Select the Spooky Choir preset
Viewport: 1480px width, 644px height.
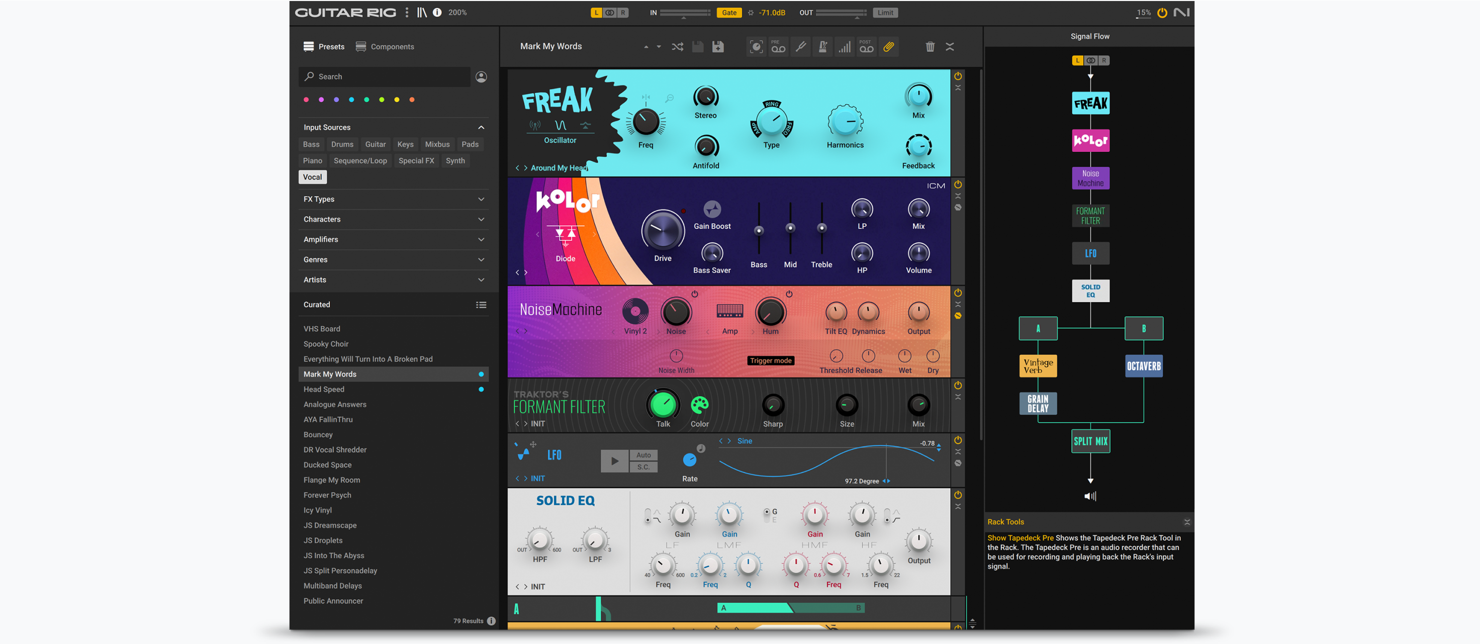click(394, 344)
